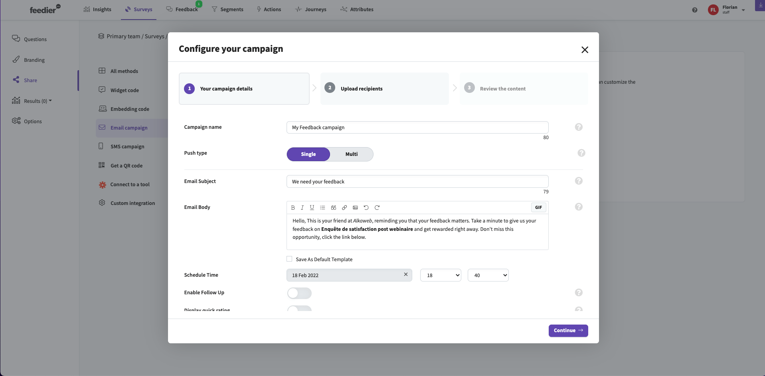Click the Campaign name input field
Screen dimensions: 765x376
tap(417, 128)
